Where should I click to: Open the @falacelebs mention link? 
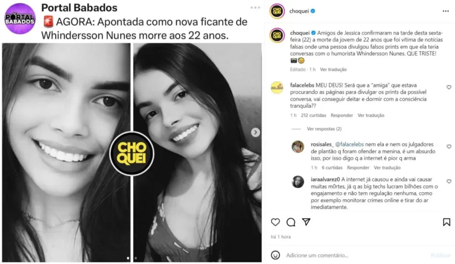pos(349,144)
